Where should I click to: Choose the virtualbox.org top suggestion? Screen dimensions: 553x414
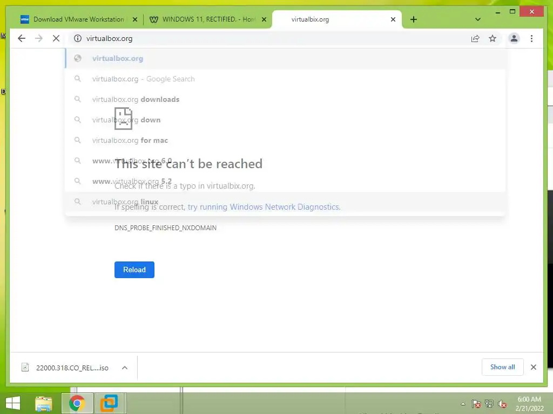pos(285,58)
